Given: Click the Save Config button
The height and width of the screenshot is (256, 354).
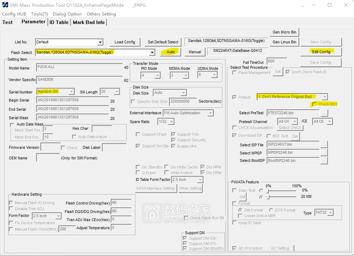Looking at the screenshot, I should (x=321, y=63).
